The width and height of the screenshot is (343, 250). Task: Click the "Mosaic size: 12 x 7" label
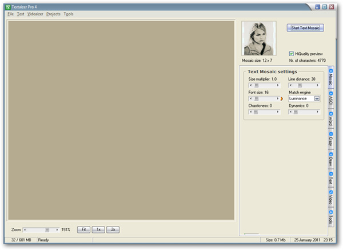tap(257, 61)
